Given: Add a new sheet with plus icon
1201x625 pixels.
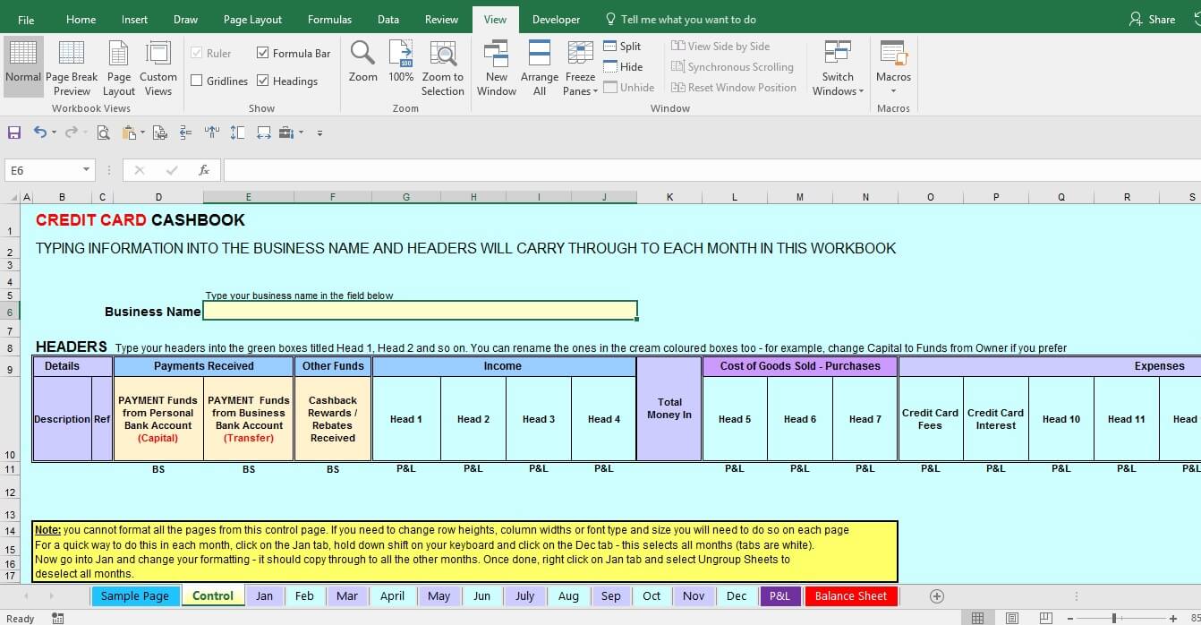Looking at the screenshot, I should pyautogui.click(x=937, y=595).
